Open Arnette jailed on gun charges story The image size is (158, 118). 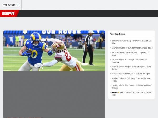[131, 68]
